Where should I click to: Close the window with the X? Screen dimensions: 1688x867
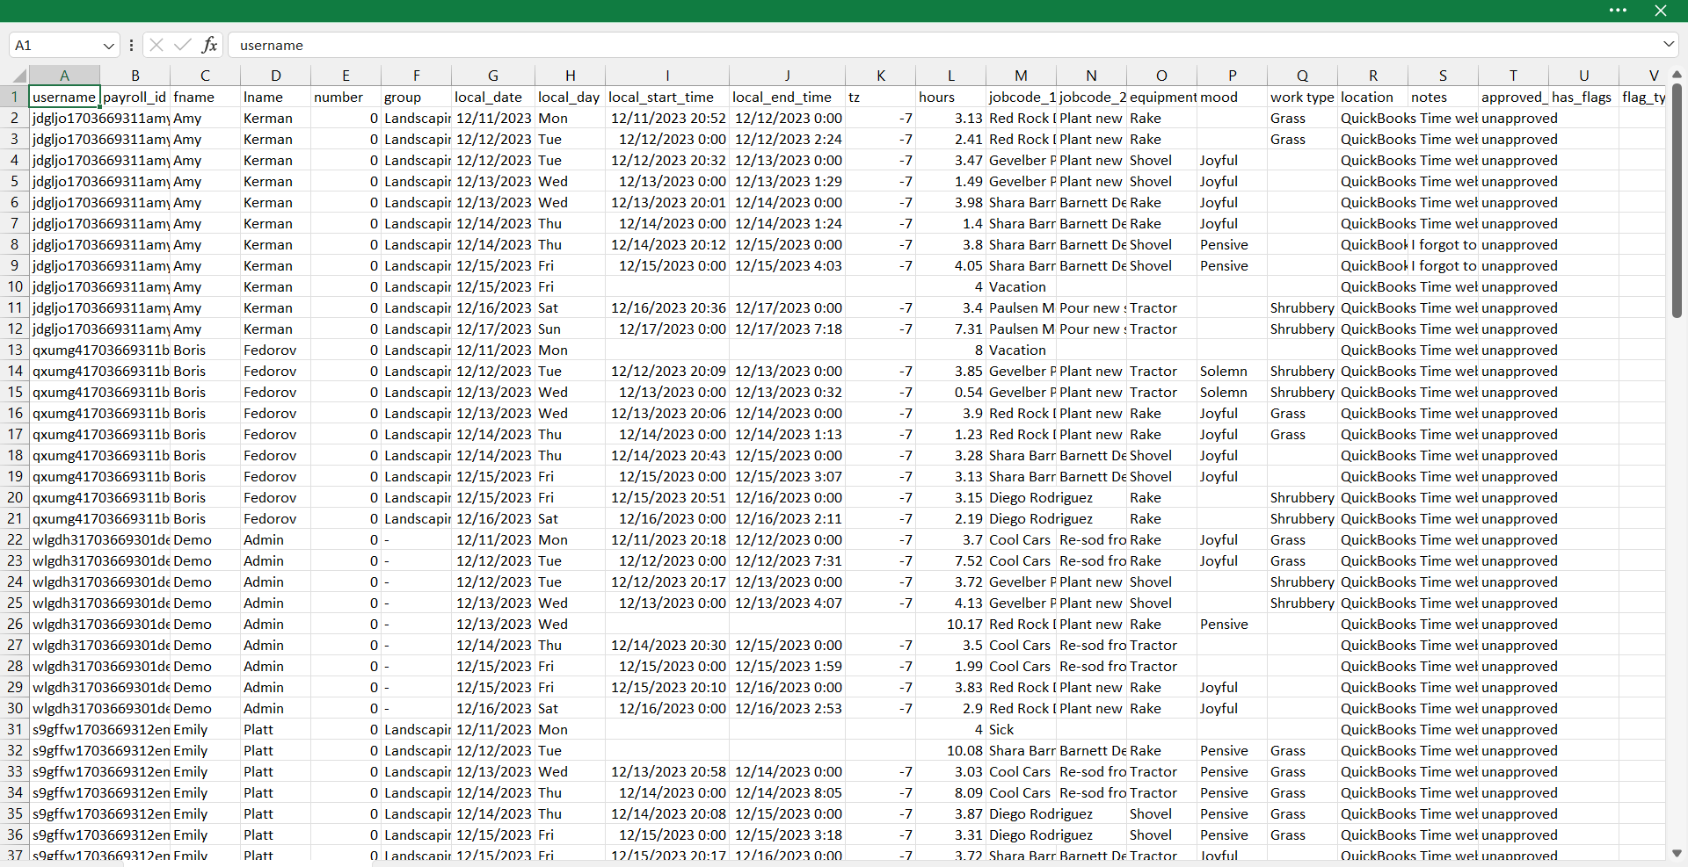click(x=1660, y=11)
